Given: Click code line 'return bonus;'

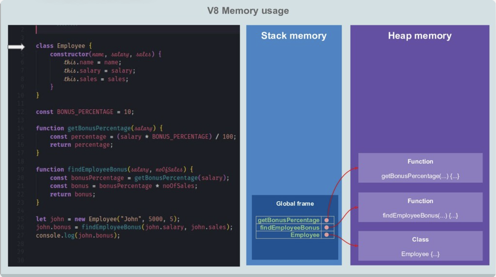Looking at the screenshot, I should pyautogui.click(x=73, y=194).
